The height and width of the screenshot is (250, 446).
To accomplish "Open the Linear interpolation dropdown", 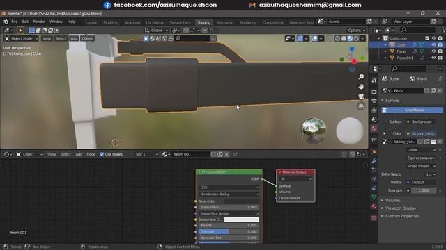I will [x=421, y=150].
